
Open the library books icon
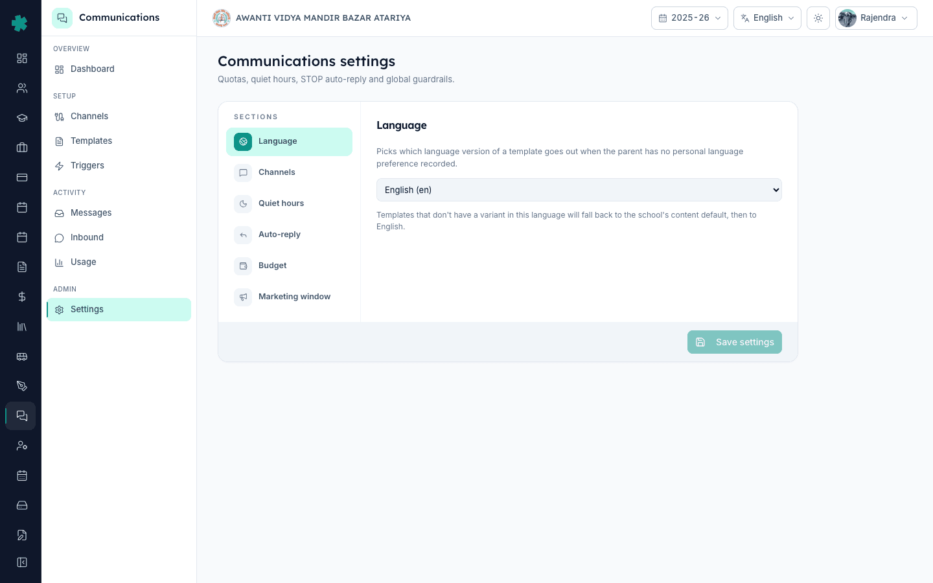(x=22, y=326)
